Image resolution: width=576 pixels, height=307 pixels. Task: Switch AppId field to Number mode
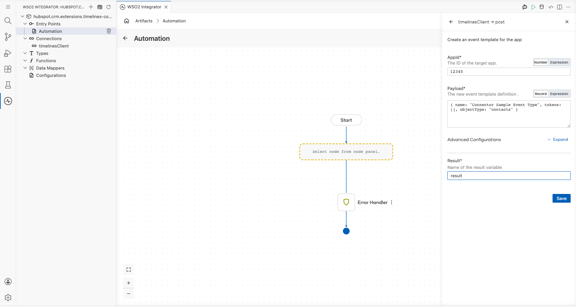(541, 62)
